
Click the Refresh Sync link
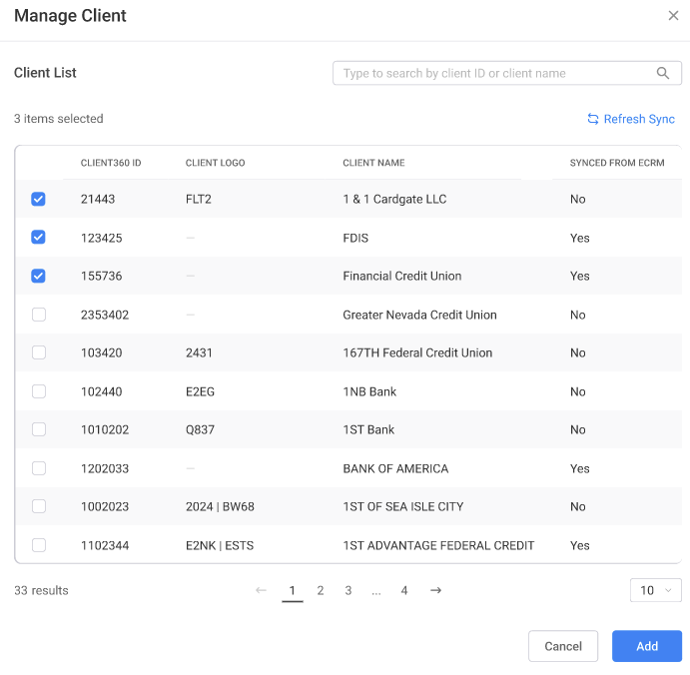coord(639,119)
